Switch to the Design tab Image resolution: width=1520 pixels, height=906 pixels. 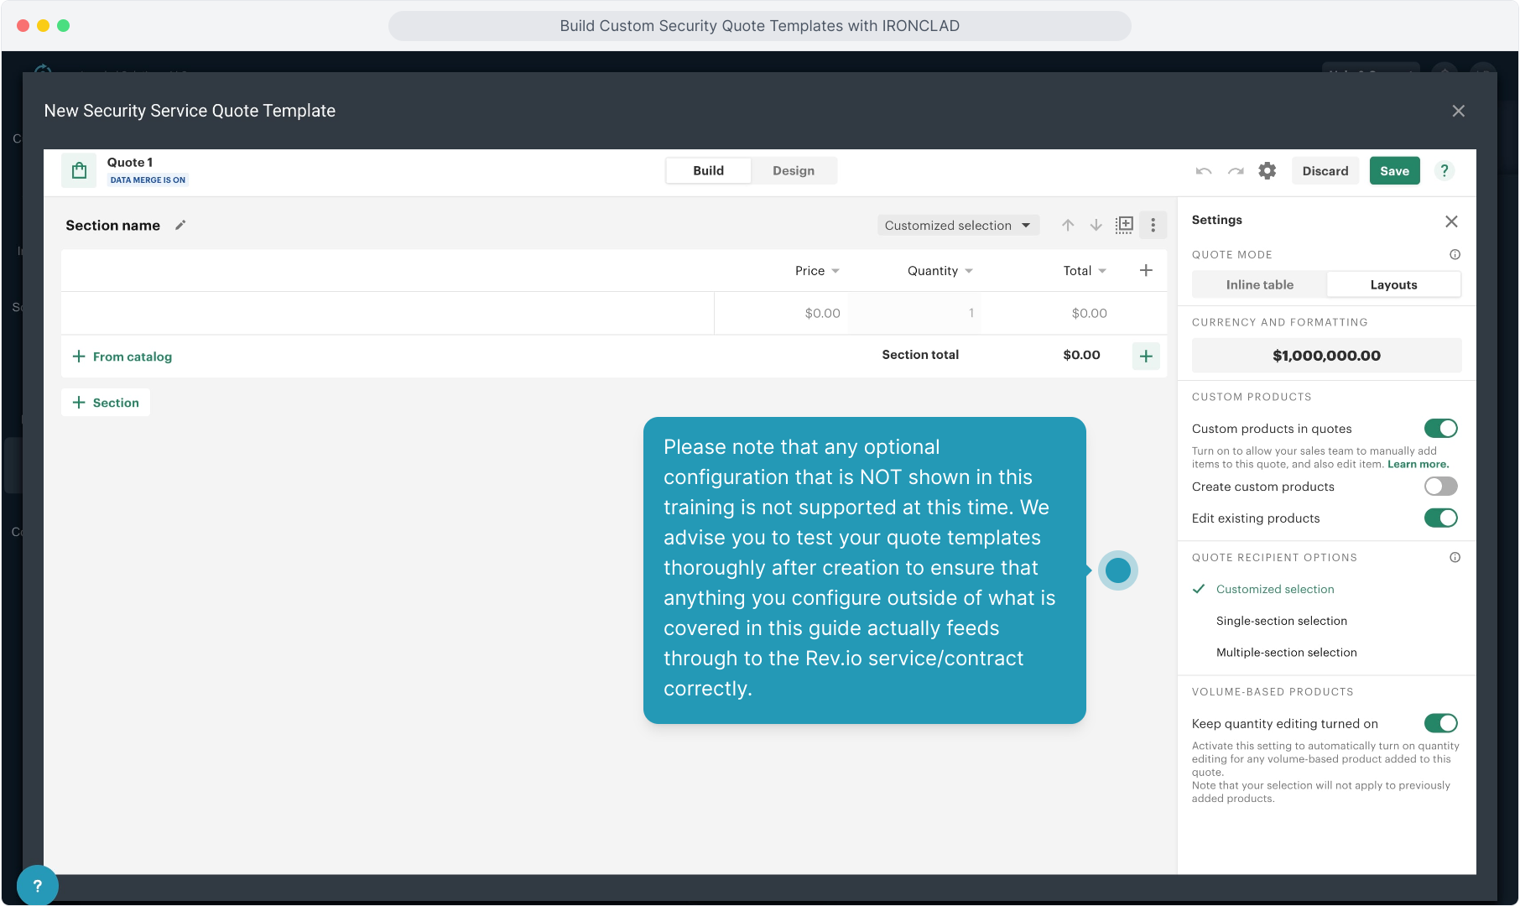point(793,171)
